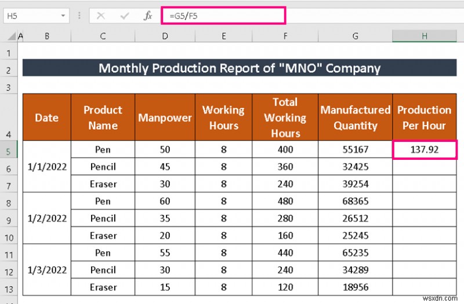Select manpower cell 60
Screen dimensions: 464x304
pyautogui.click(x=165, y=201)
